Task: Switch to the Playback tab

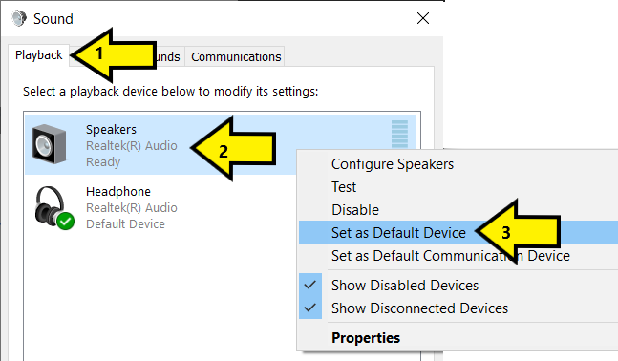Action: [38, 55]
